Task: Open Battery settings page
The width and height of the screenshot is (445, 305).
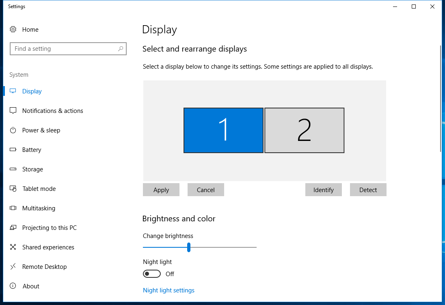Action: [x=32, y=150]
